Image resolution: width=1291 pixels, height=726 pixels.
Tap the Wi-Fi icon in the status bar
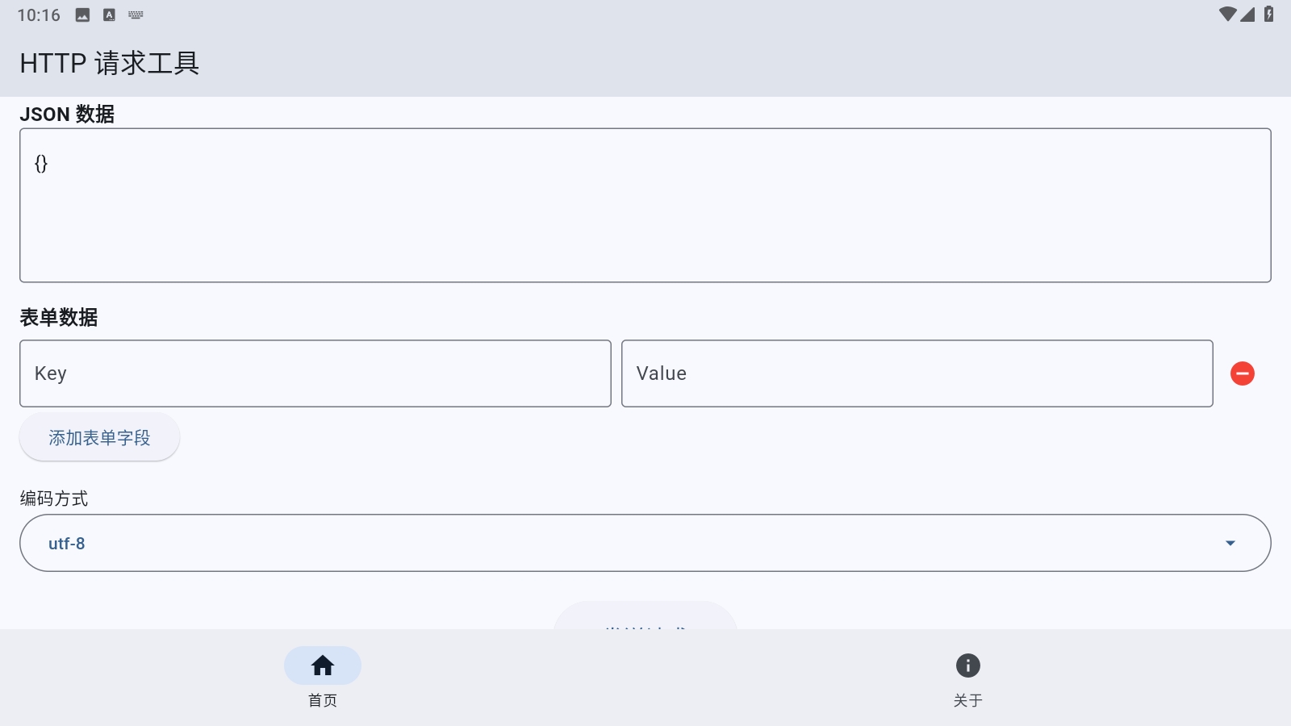(x=1227, y=15)
